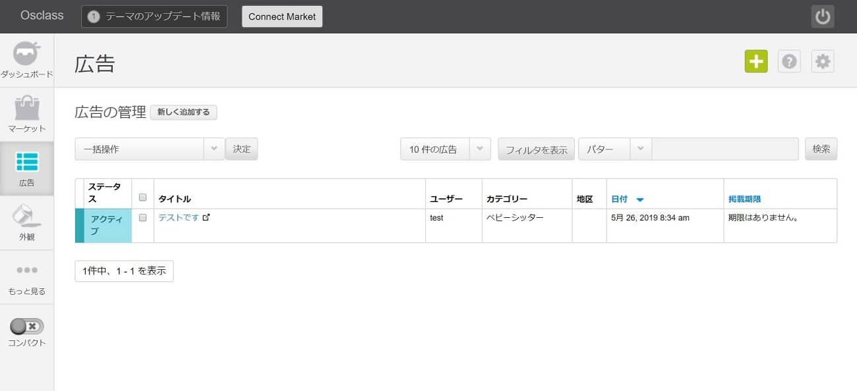Open the 一括操作 bulk actions dropdown
Viewport: 857px width, 391px height.
point(149,149)
